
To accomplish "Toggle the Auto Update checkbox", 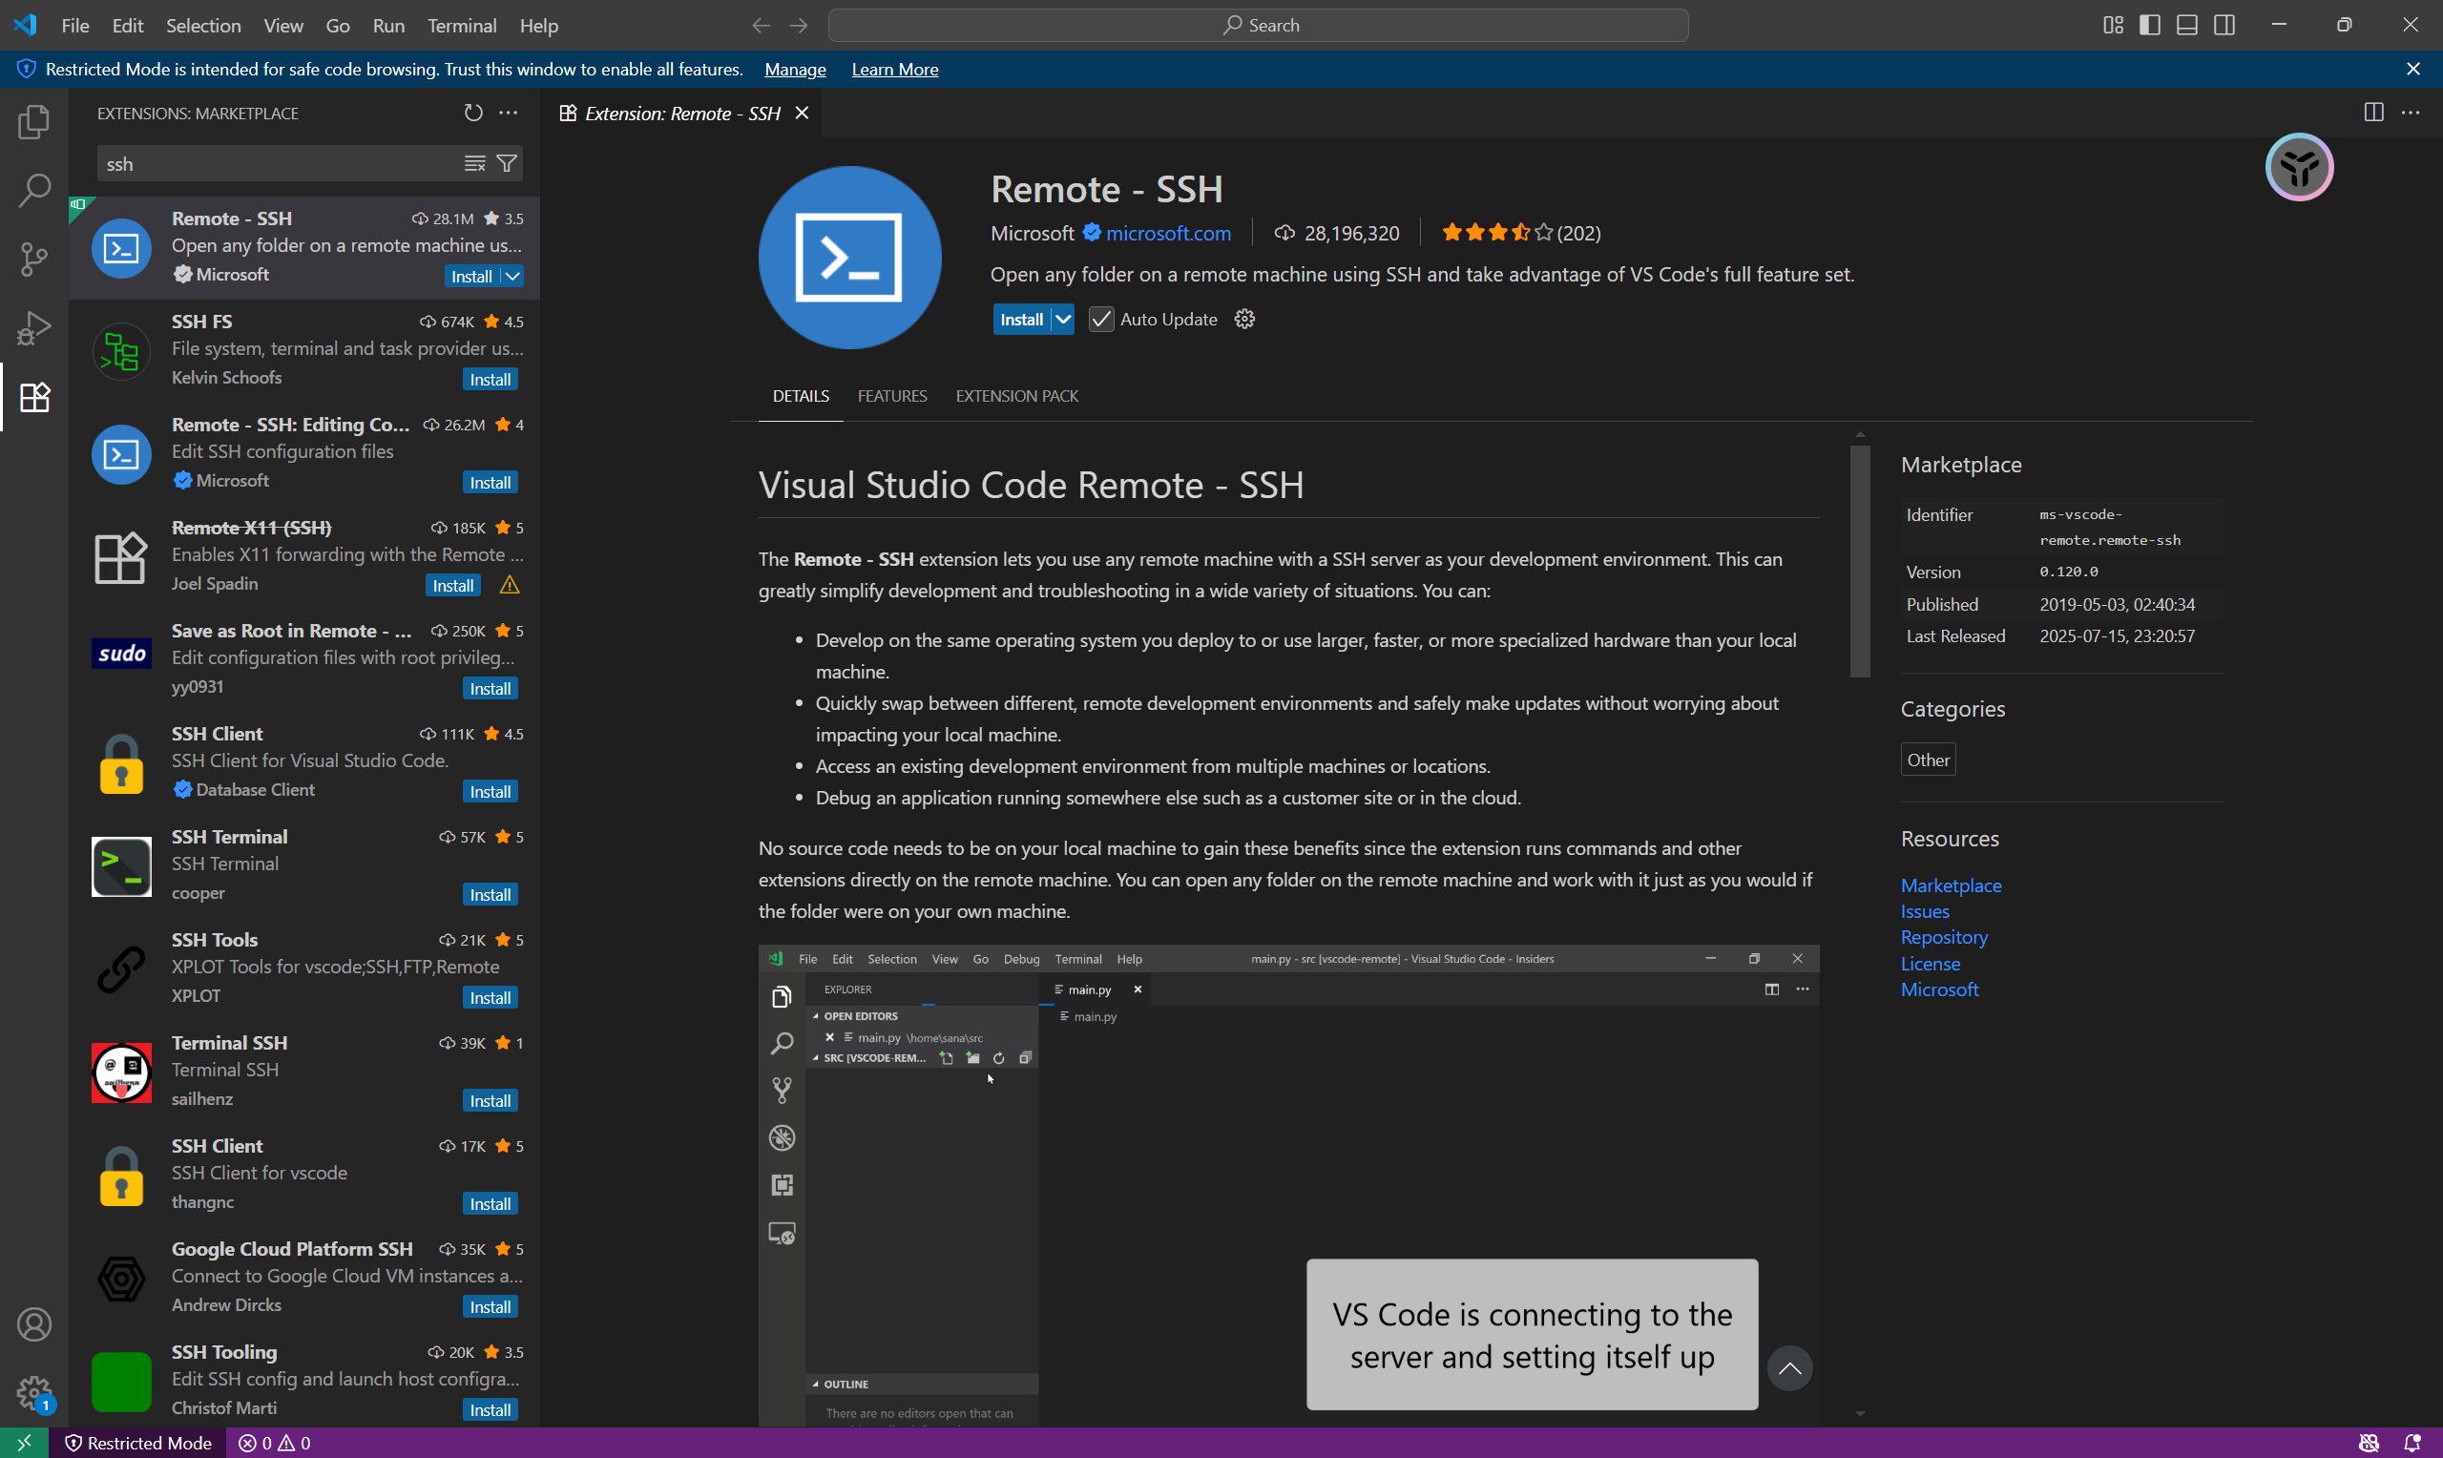I will (1101, 320).
